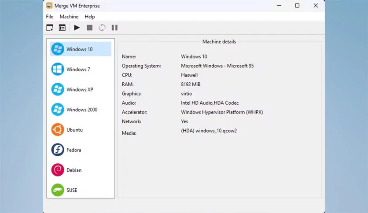Viewport: 368px width, 213px height.
Task: Click 'Microsoft Windows - Microsoft 95' value
Action: [217, 66]
